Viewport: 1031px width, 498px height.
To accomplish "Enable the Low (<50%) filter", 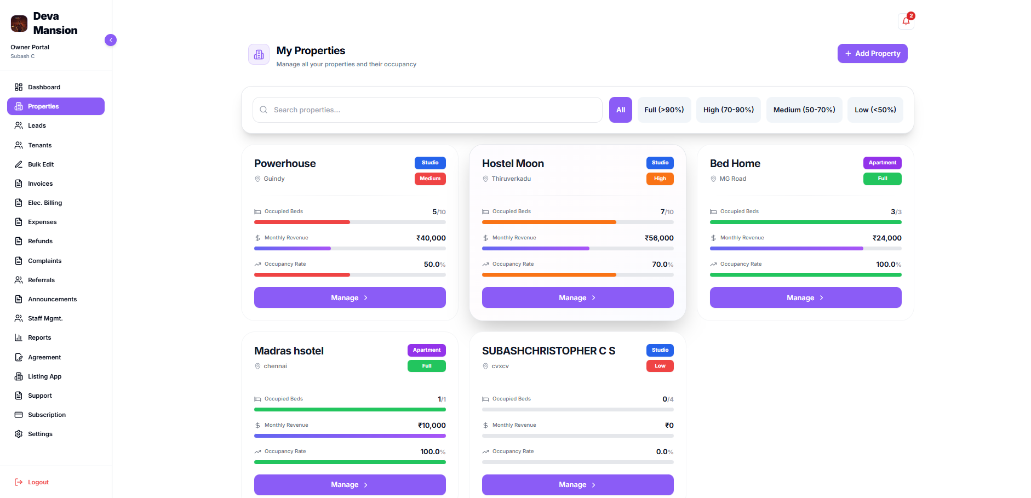I will pos(875,110).
